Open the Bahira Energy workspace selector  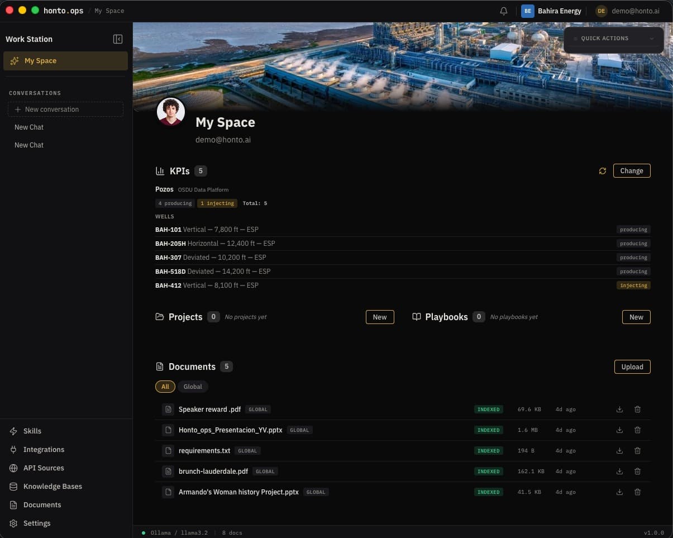[x=552, y=11]
